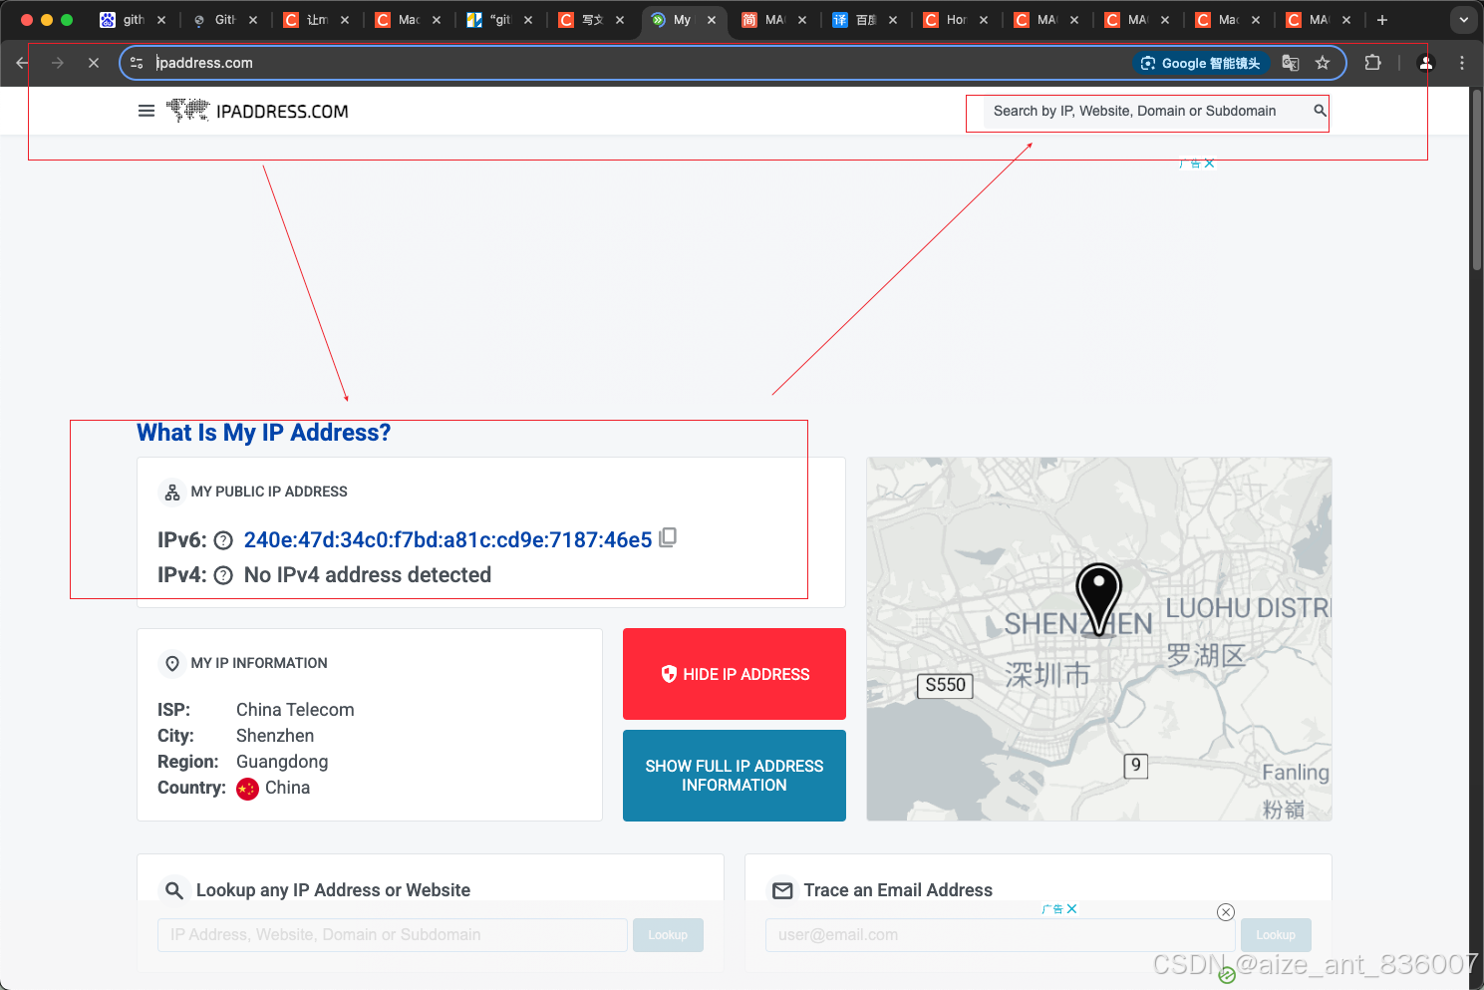
Task: Expand the tab search dropdown arrow
Action: tap(1464, 20)
